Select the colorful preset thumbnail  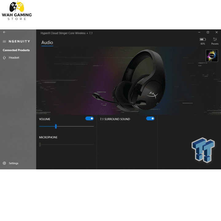[x=212, y=56]
